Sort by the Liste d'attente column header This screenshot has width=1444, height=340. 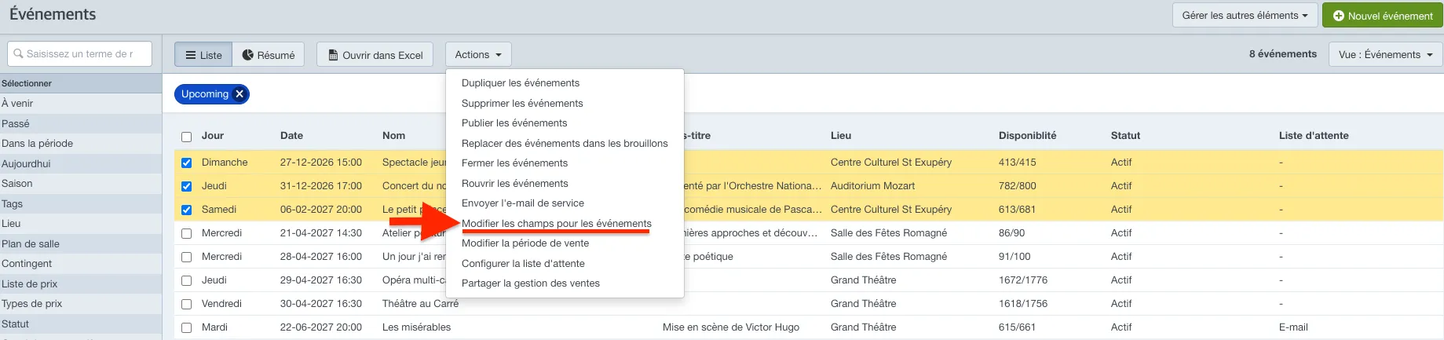(1314, 135)
